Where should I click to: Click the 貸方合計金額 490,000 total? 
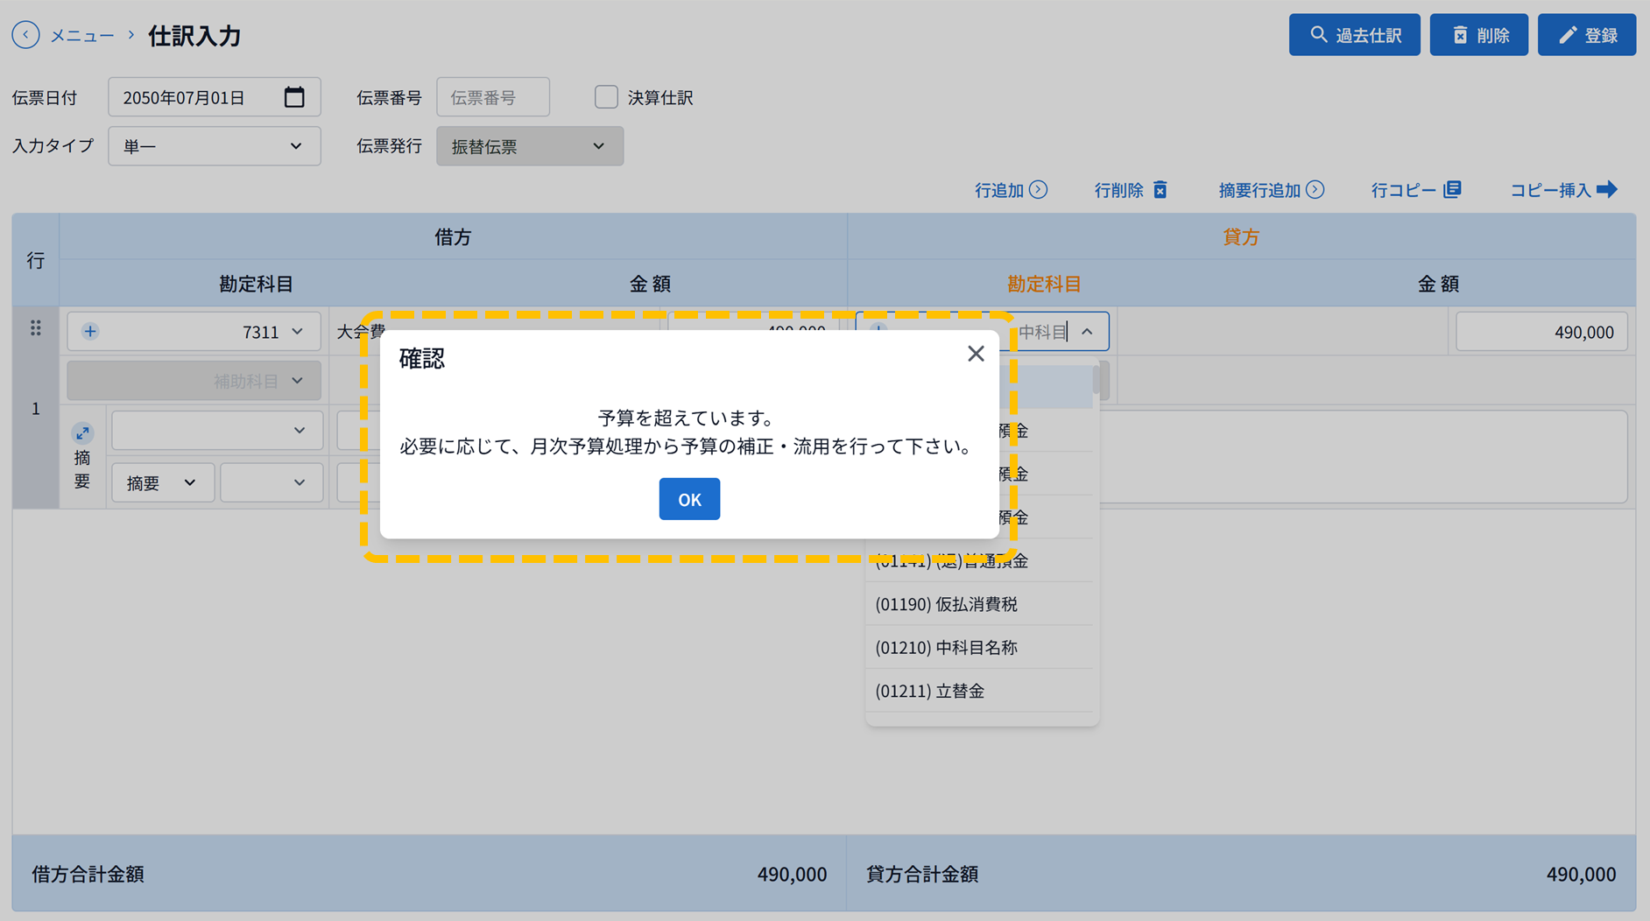pyautogui.click(x=1581, y=874)
